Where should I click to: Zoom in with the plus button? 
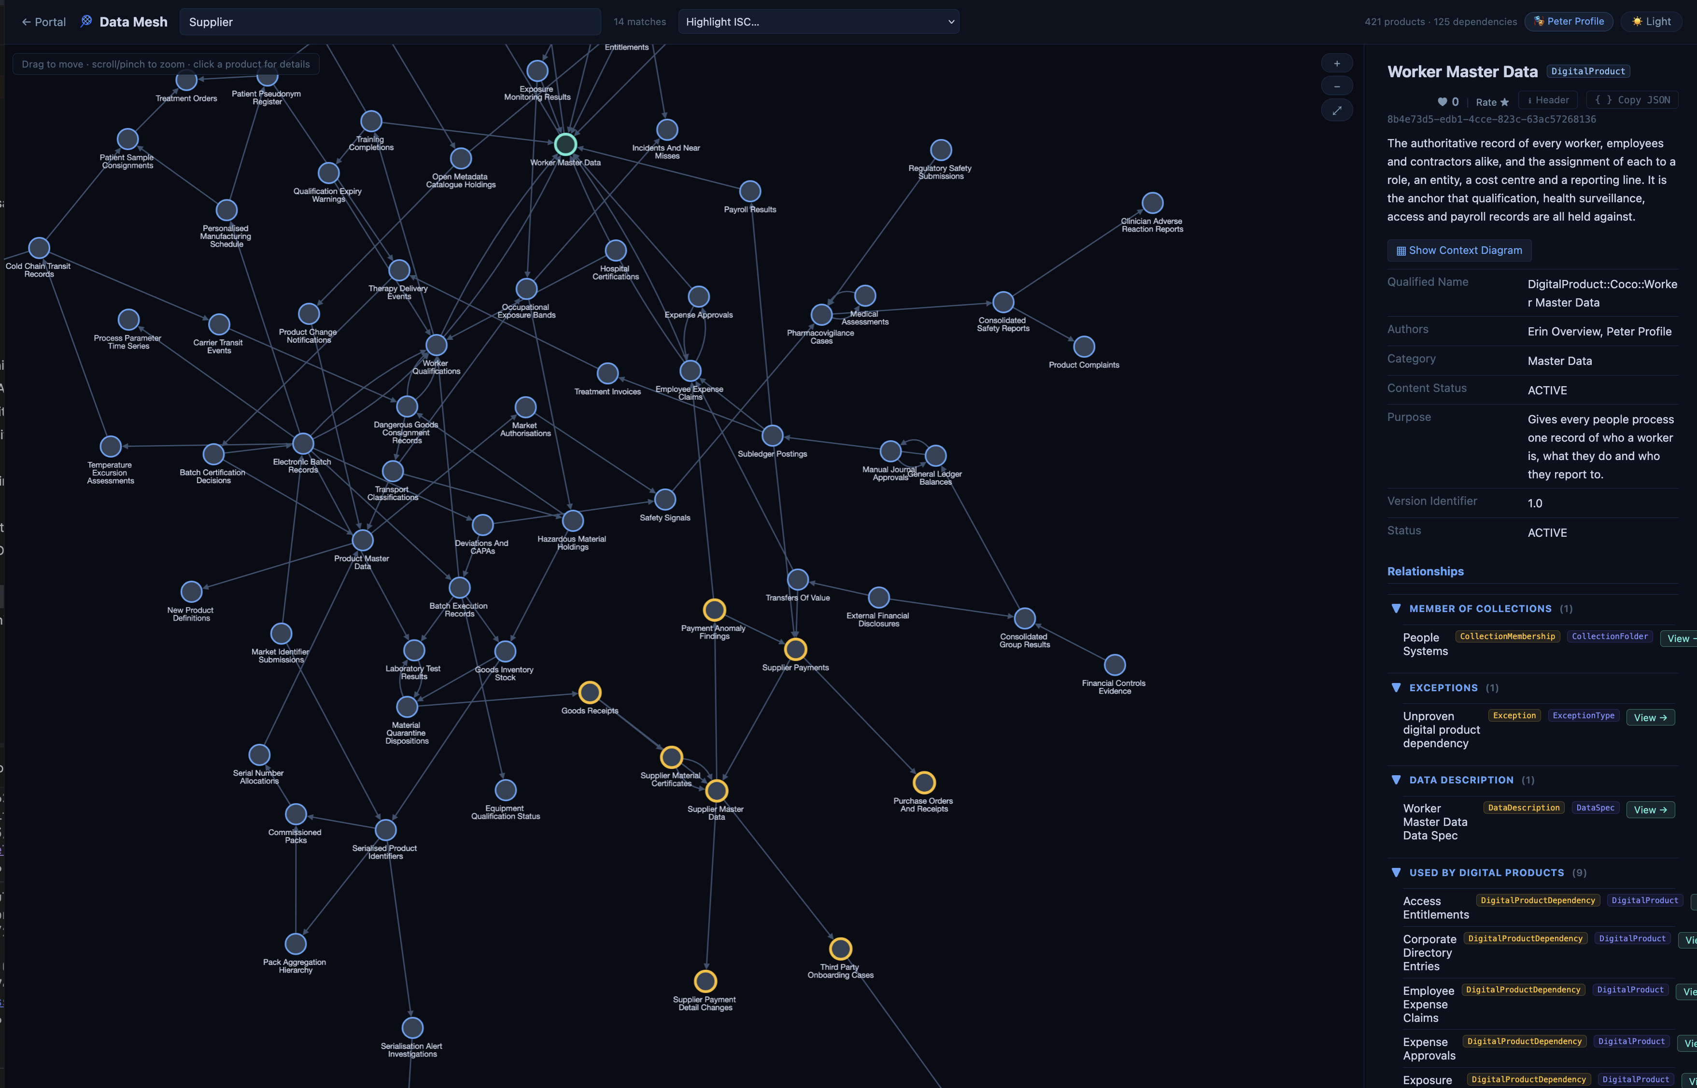[x=1337, y=64]
